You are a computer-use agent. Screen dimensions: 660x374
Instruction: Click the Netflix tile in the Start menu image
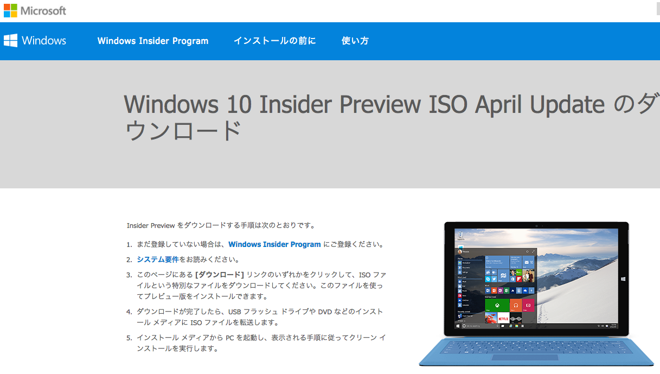pyautogui.click(x=503, y=318)
